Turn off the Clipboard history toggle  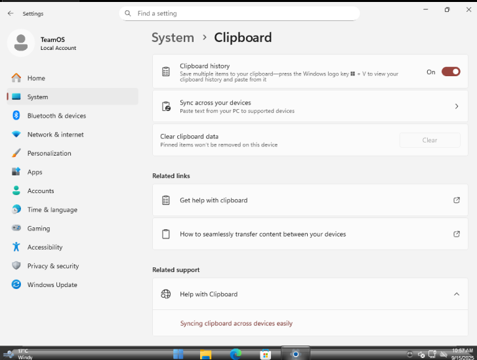[451, 72]
